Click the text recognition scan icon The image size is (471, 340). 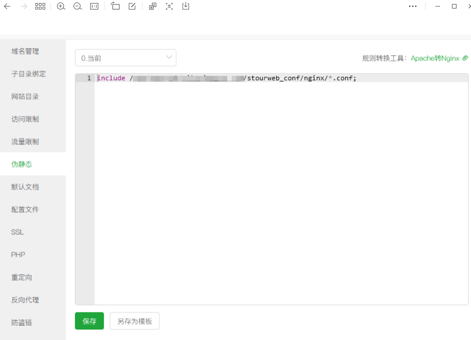[169, 6]
